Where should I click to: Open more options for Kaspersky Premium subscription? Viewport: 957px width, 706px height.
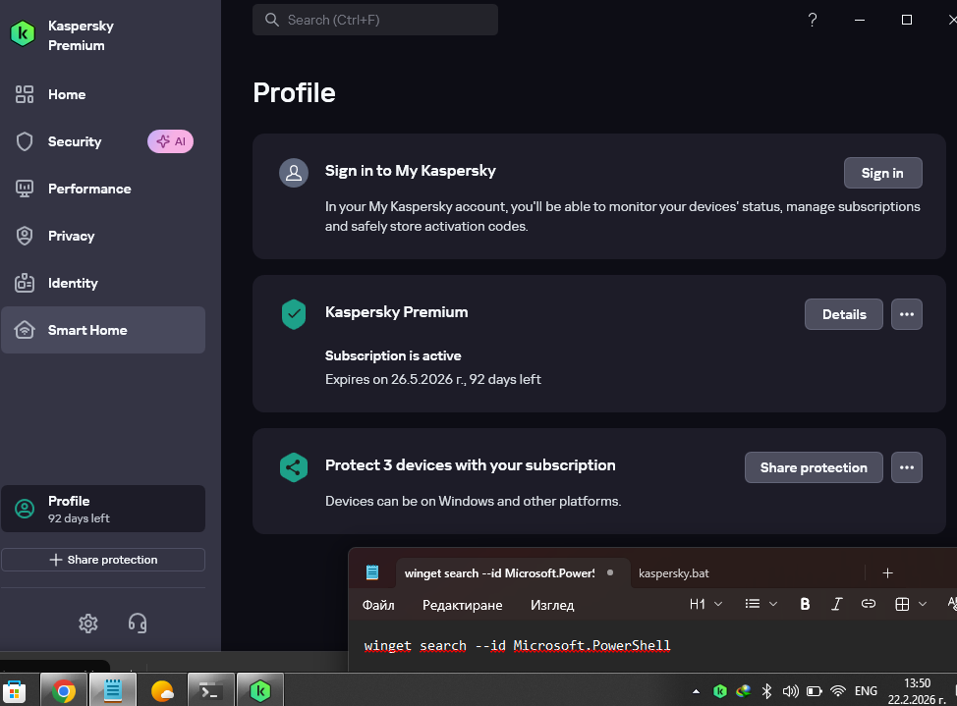coord(906,314)
